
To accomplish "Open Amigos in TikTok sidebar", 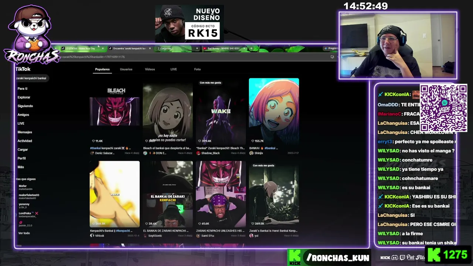I will point(23,115).
